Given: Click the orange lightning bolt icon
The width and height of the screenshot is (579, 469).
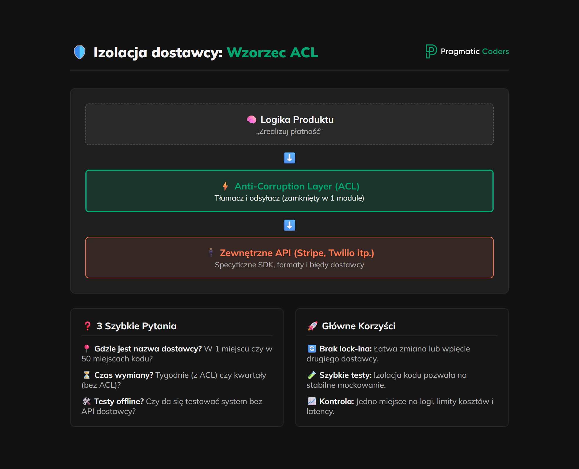Looking at the screenshot, I should [x=225, y=186].
